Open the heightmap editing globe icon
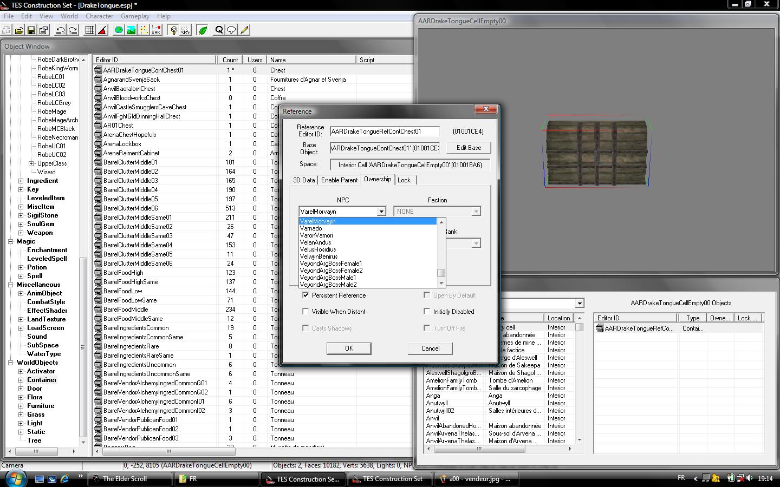Screen dimensions: 780x487 pos(119,30)
